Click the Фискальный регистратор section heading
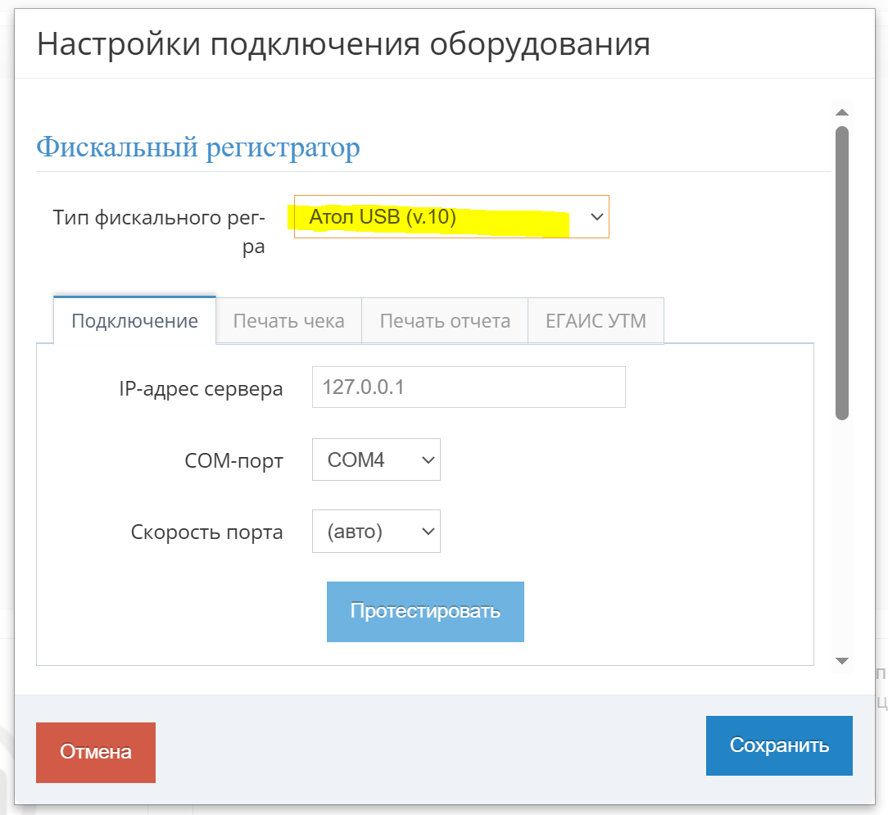 (198, 148)
